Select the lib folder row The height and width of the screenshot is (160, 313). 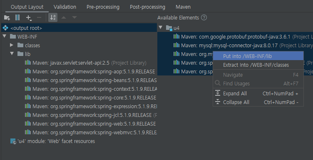click(79, 54)
